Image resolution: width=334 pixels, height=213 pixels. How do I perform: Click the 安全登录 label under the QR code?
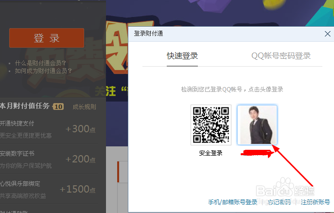click(211, 153)
